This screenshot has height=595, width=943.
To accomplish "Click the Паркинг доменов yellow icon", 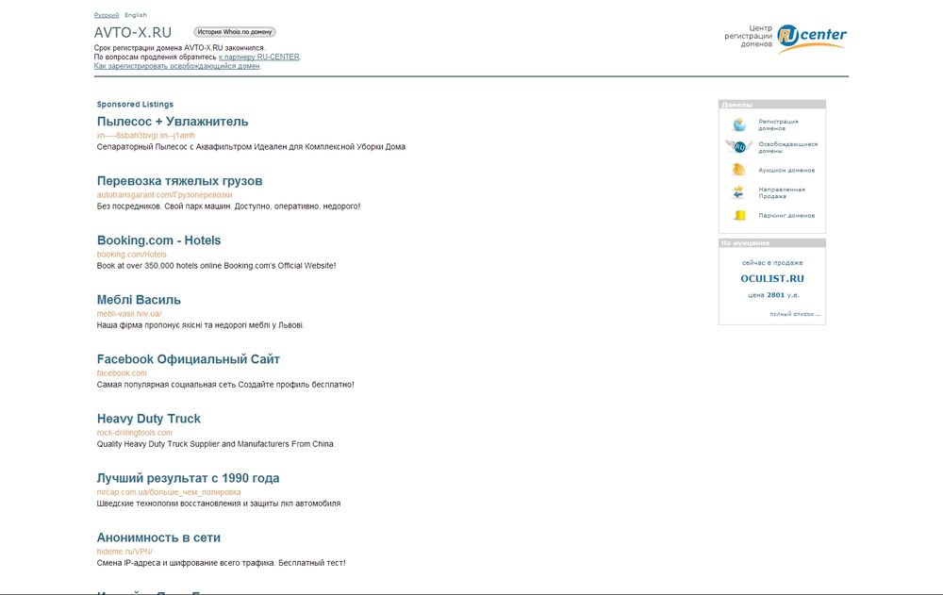I will click(x=739, y=215).
